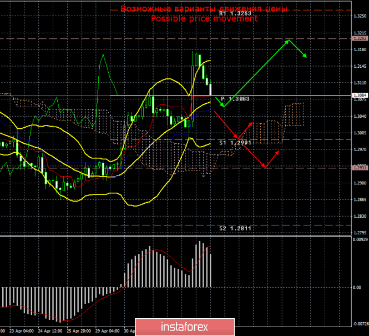The image size is (369, 336).
Task: Click price axis value 1.3215
Action: [x=360, y=33]
